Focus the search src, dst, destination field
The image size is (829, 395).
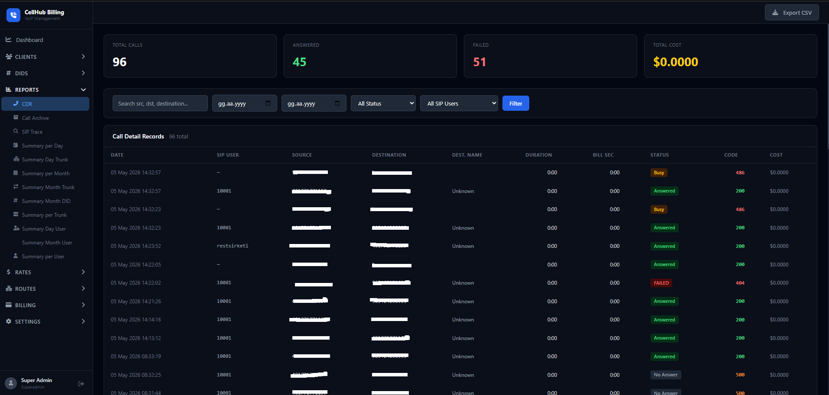coord(160,103)
